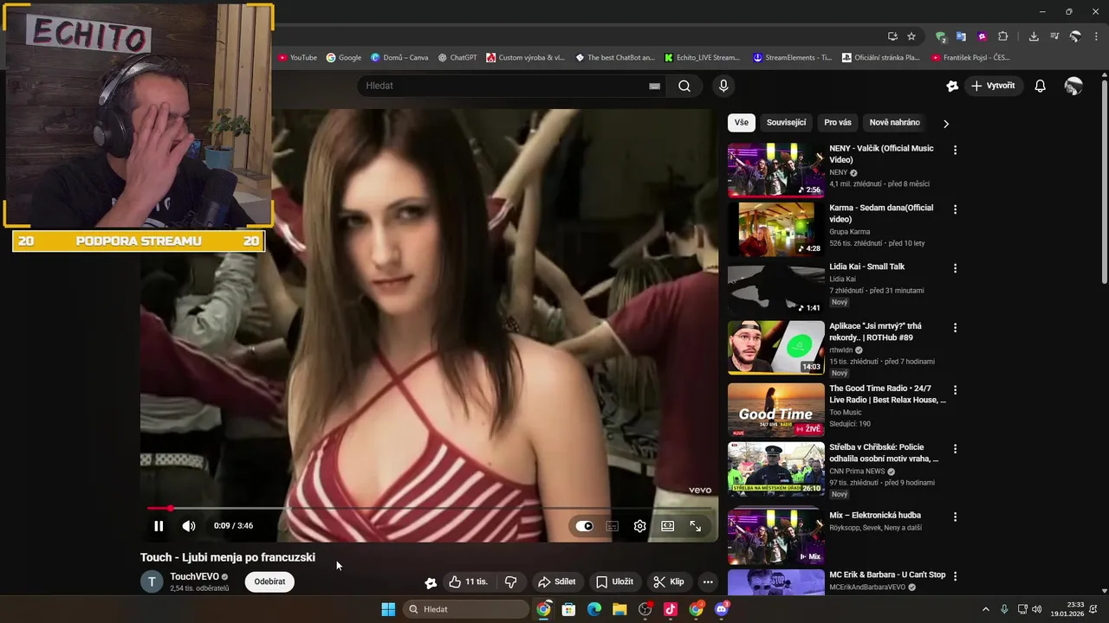Open Chrome three-dot menu
The image size is (1109, 623).
pyautogui.click(x=1095, y=36)
